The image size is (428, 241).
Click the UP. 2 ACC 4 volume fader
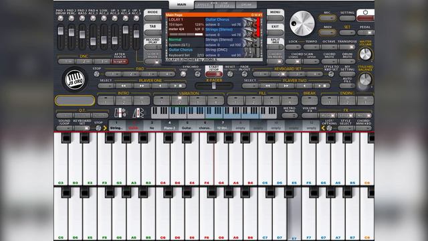pos(125,29)
